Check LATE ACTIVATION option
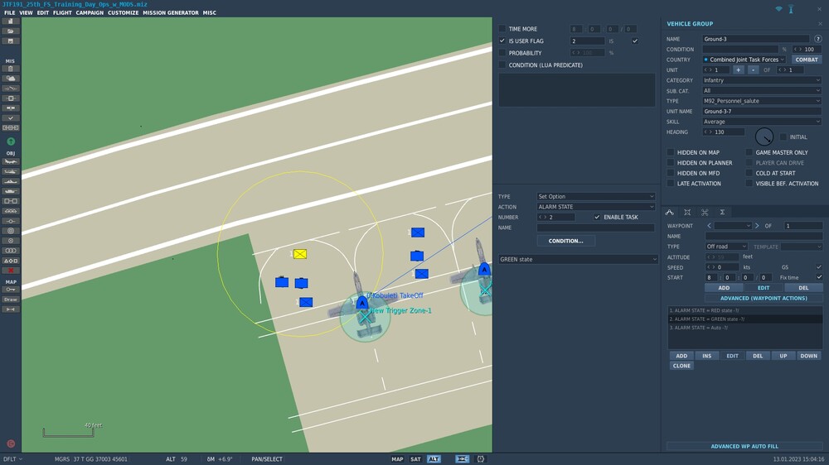The width and height of the screenshot is (829, 465). pyautogui.click(x=671, y=184)
